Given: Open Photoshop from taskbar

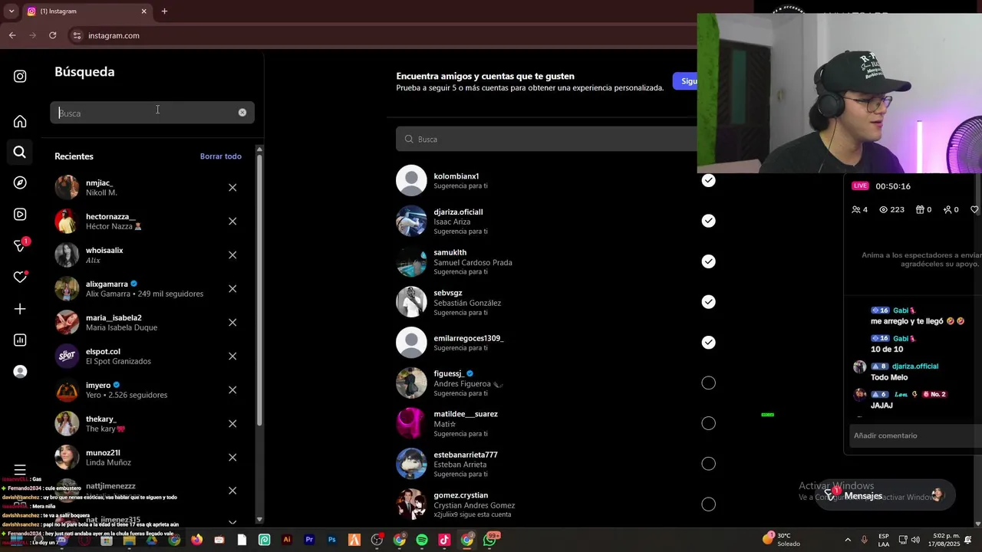Looking at the screenshot, I should point(331,540).
